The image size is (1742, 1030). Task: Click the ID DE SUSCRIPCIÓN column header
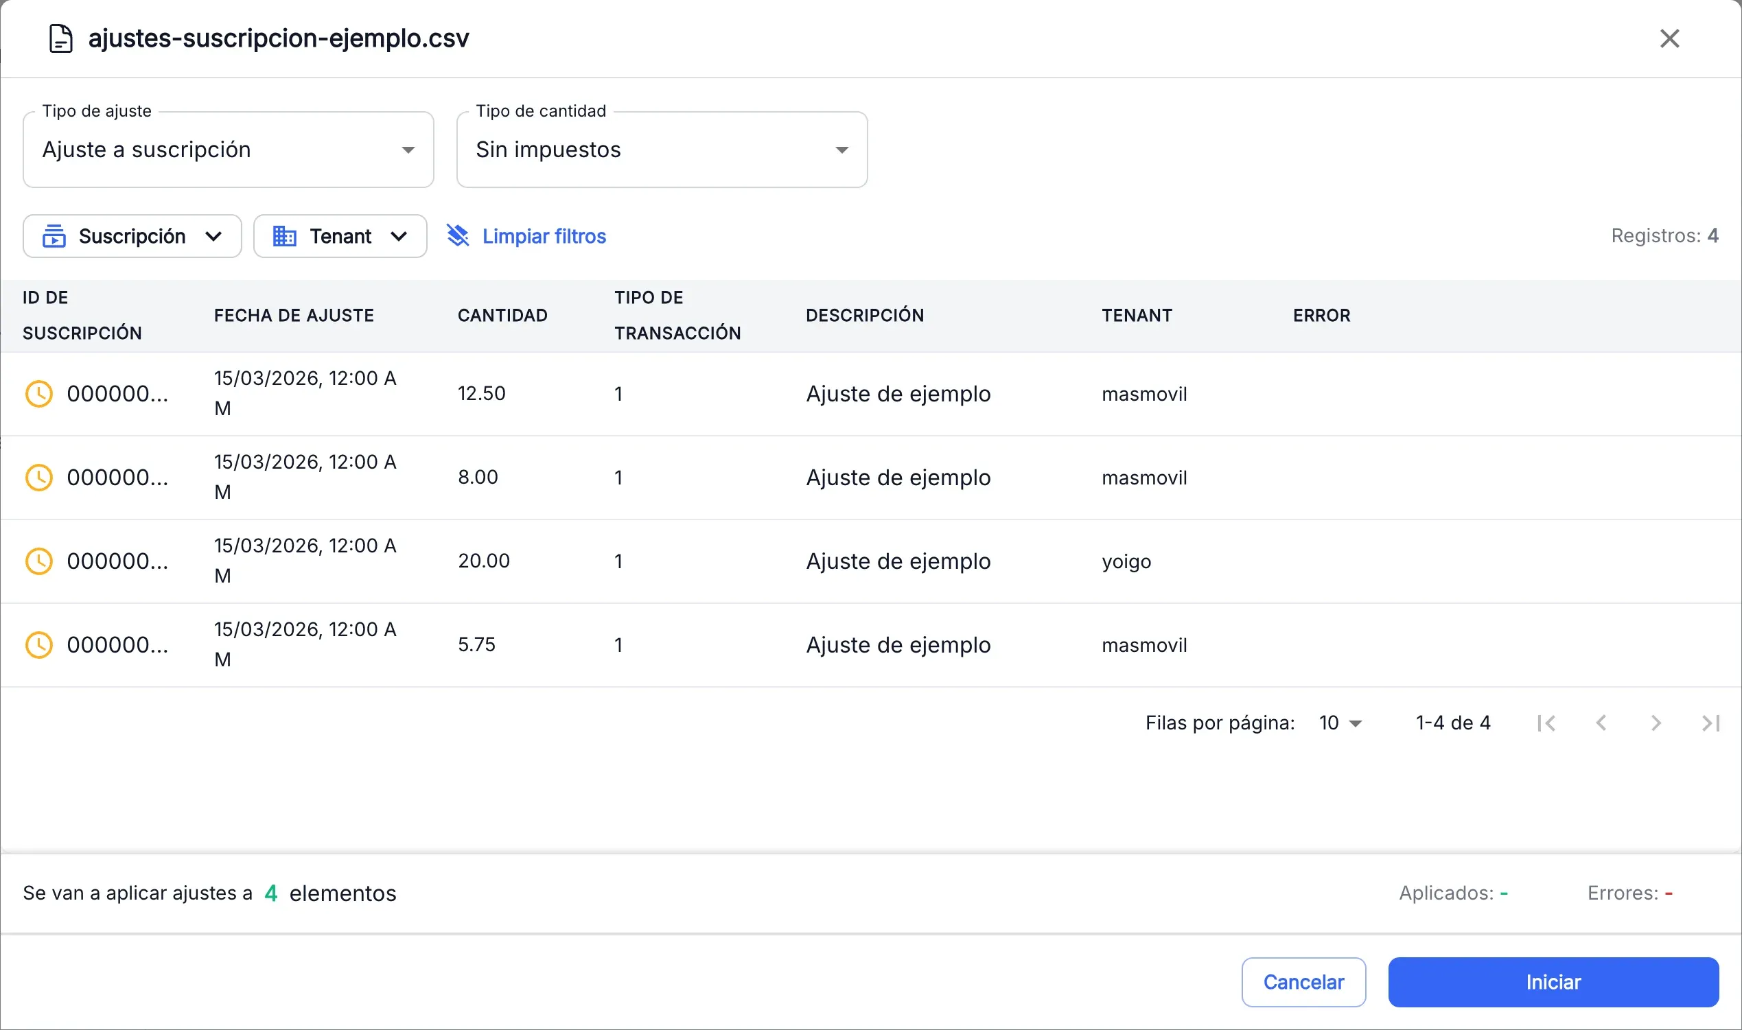pyautogui.click(x=82, y=316)
